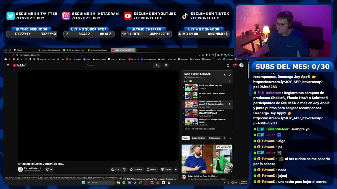Switch to the Stream - Kick Dashboard tab
The width and height of the screenshot is (337, 189).
[49, 50]
